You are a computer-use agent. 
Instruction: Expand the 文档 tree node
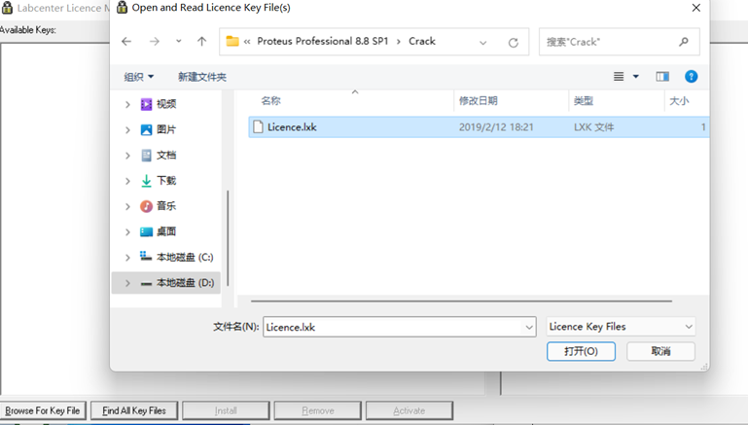click(x=127, y=155)
